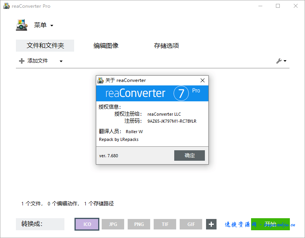Image resolution: width=305 pixels, height=238 pixels.
Task: Expand the 添加文件 dropdown arrow
Action: click(x=61, y=61)
